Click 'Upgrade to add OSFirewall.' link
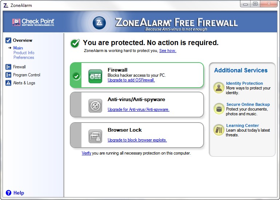280x200 pixels. pos(131,80)
